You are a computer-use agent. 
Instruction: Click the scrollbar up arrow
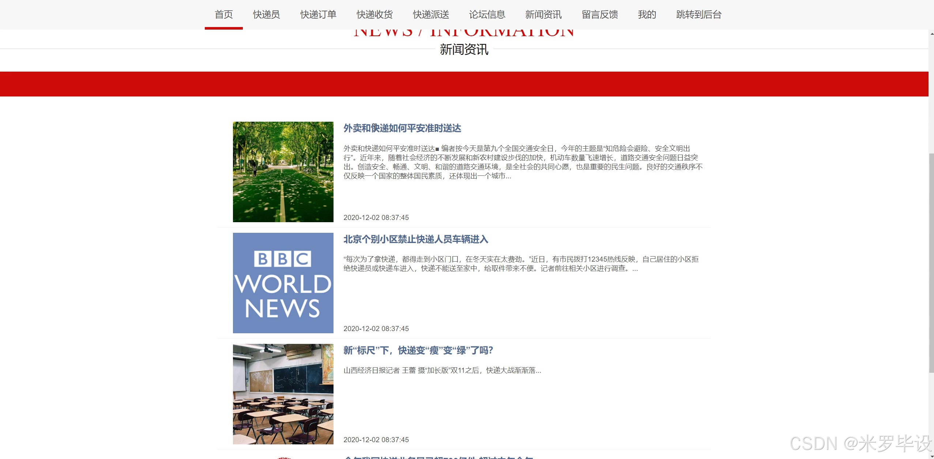931,34
